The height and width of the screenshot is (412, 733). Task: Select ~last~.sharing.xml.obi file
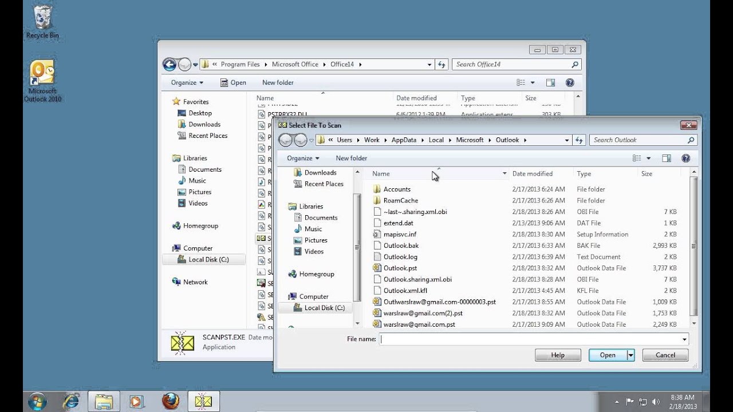(415, 212)
